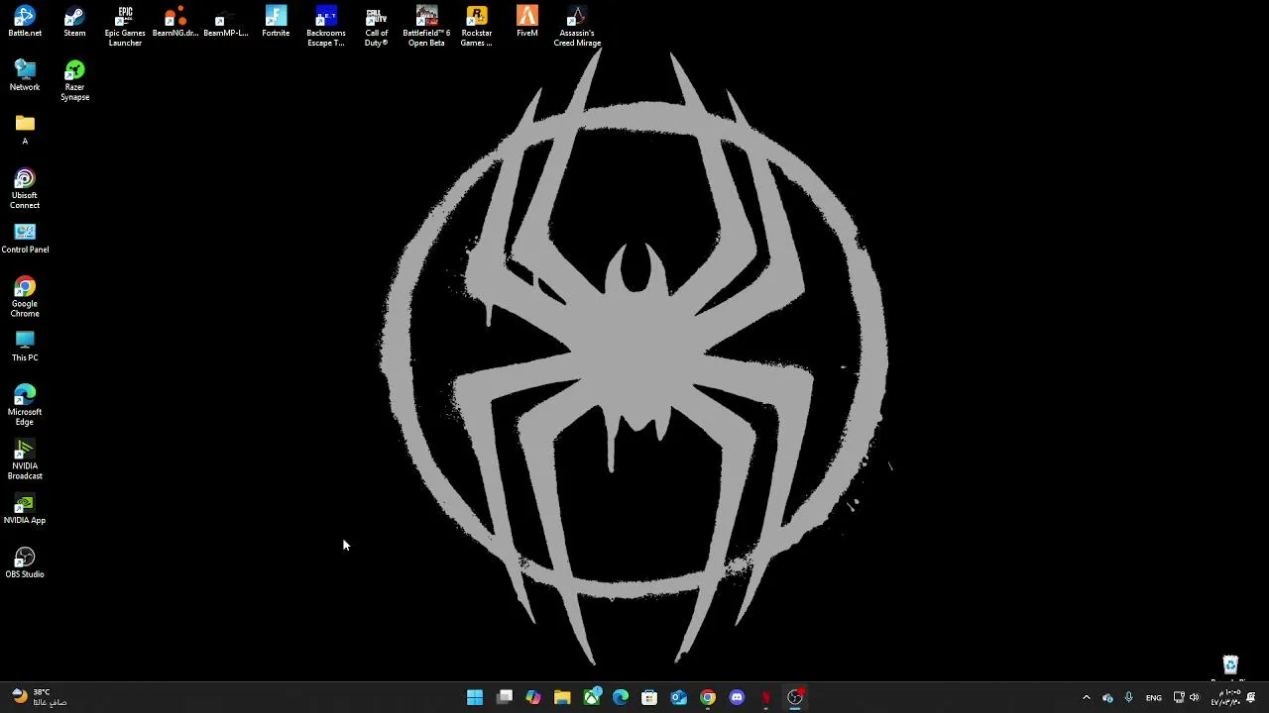
Task: Open the weather widget showing 38°C
Action: (40, 697)
